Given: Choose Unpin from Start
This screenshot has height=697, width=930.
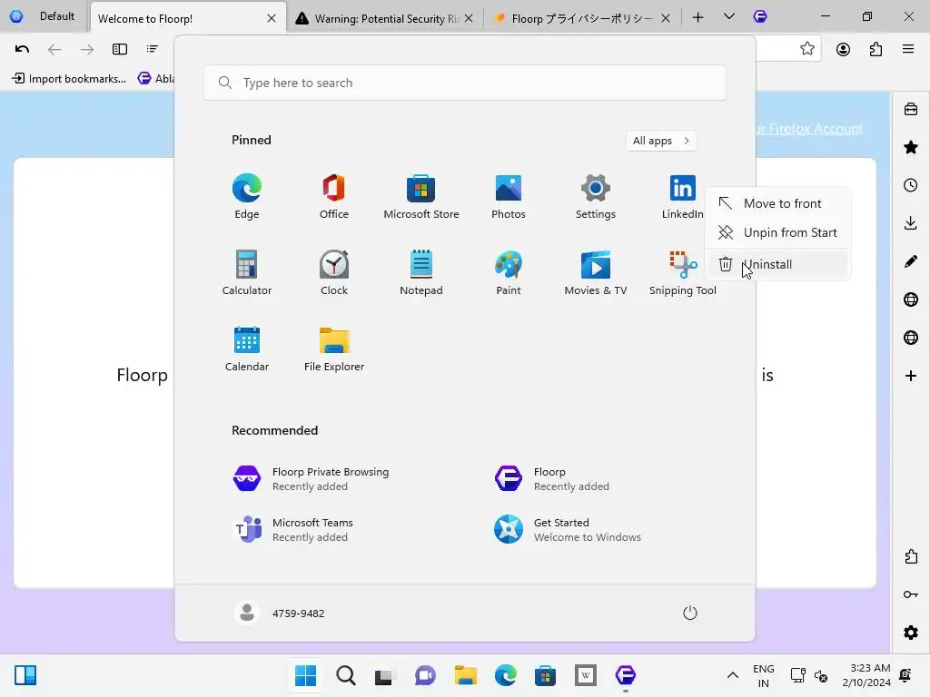Looking at the screenshot, I should (x=777, y=232).
